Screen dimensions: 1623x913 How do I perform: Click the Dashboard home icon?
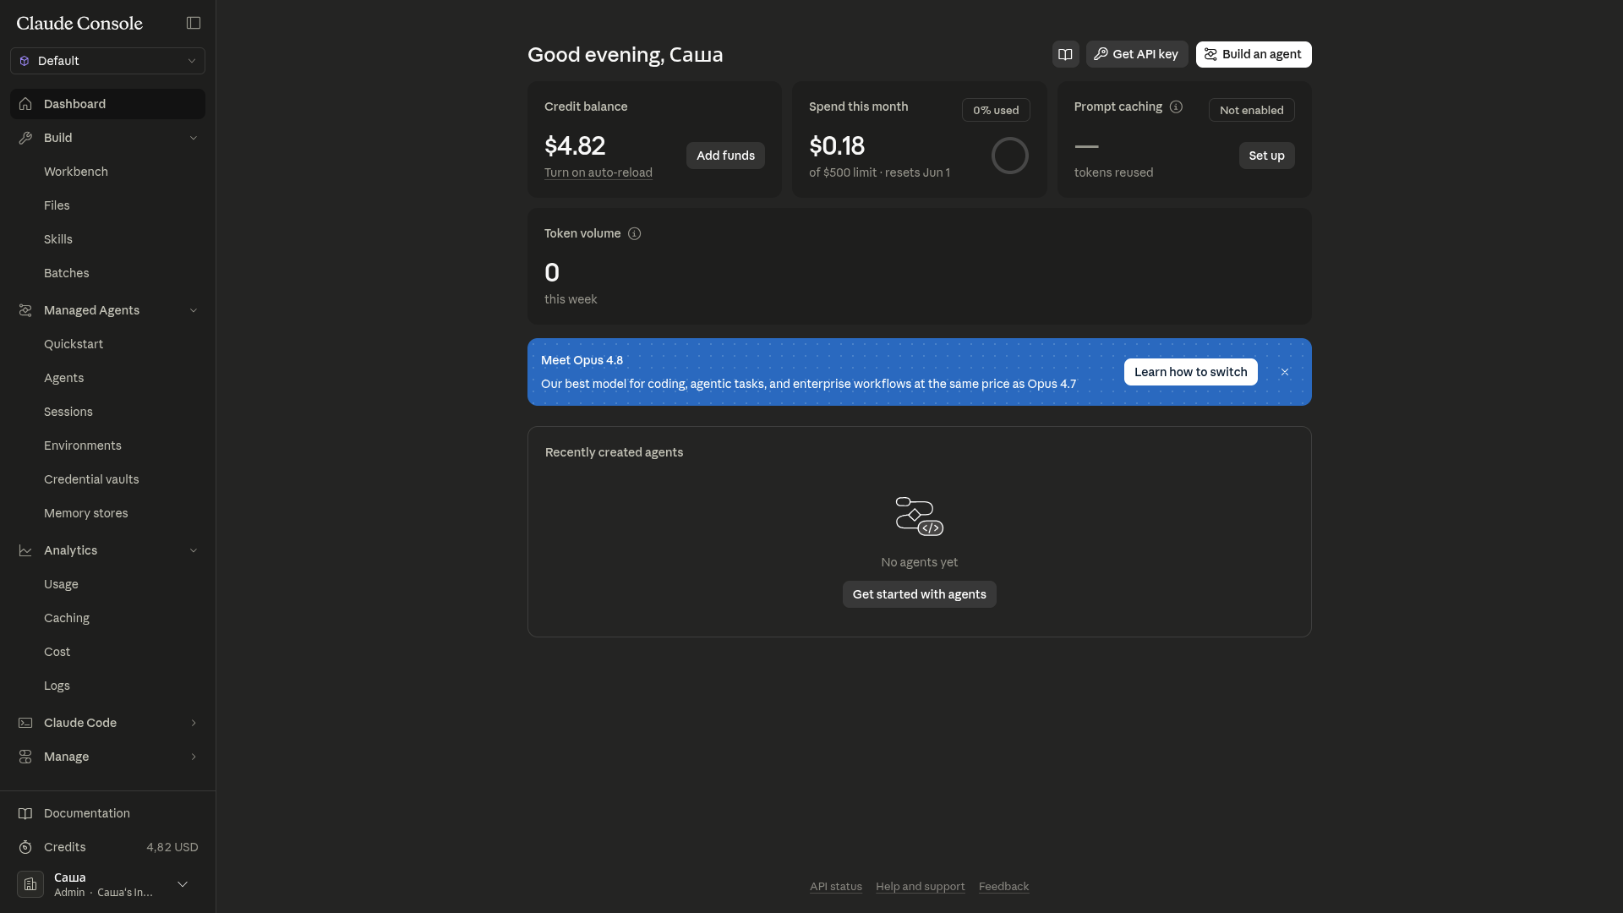pyautogui.click(x=25, y=104)
